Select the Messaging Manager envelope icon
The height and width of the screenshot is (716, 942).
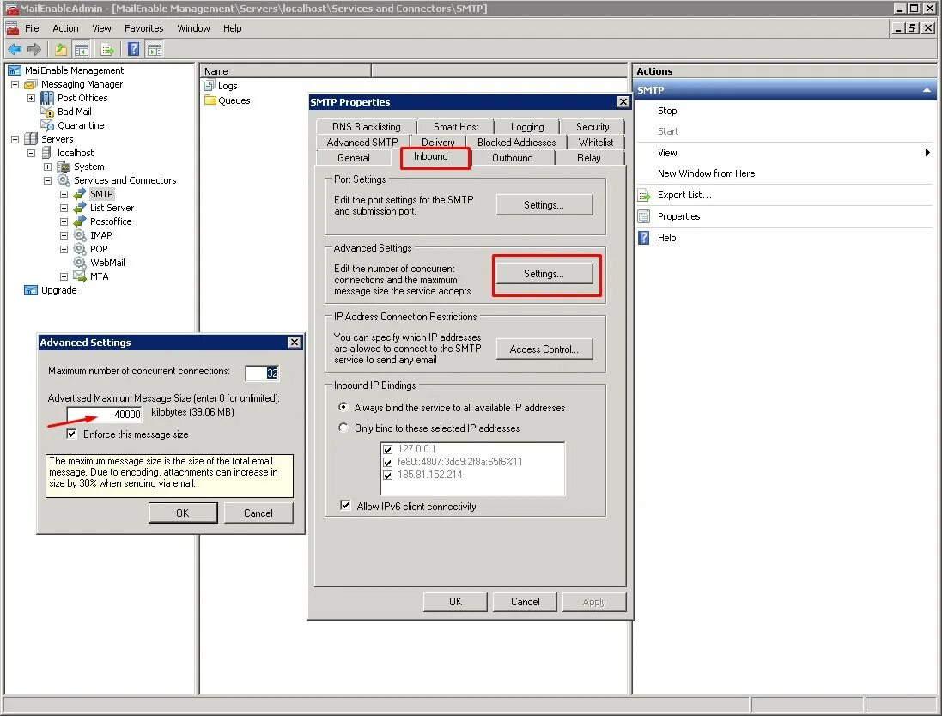point(31,84)
